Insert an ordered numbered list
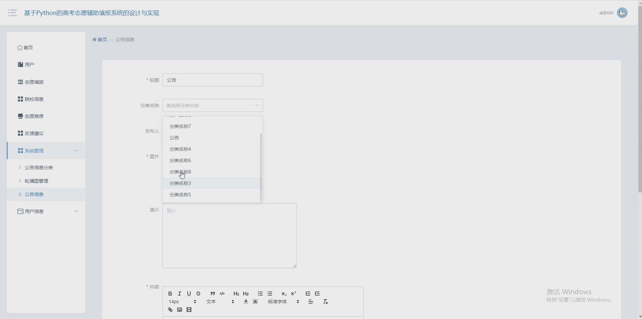This screenshot has width=642, height=319. point(260,294)
